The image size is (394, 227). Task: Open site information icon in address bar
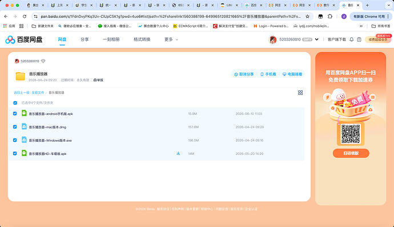tap(35, 17)
